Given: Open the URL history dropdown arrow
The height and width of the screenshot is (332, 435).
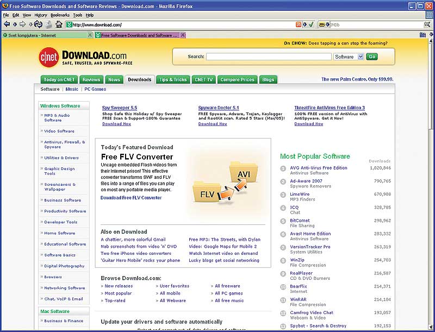Looking at the screenshot, I should 304,24.
